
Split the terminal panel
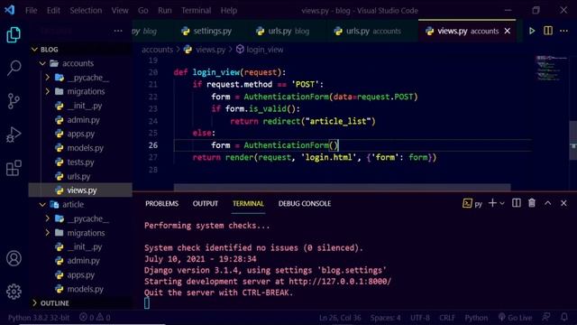point(517,203)
